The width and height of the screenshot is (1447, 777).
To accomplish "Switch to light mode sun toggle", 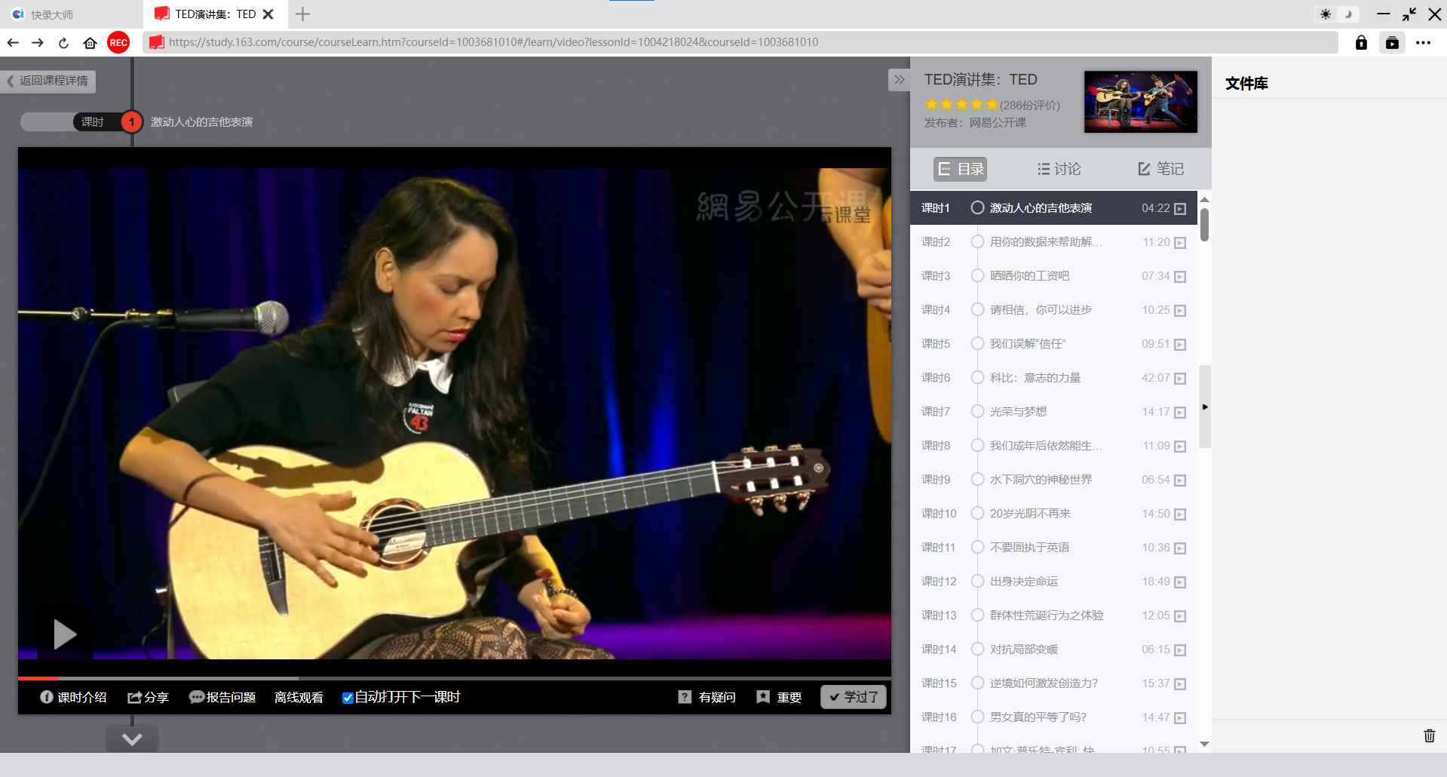I will (1326, 14).
